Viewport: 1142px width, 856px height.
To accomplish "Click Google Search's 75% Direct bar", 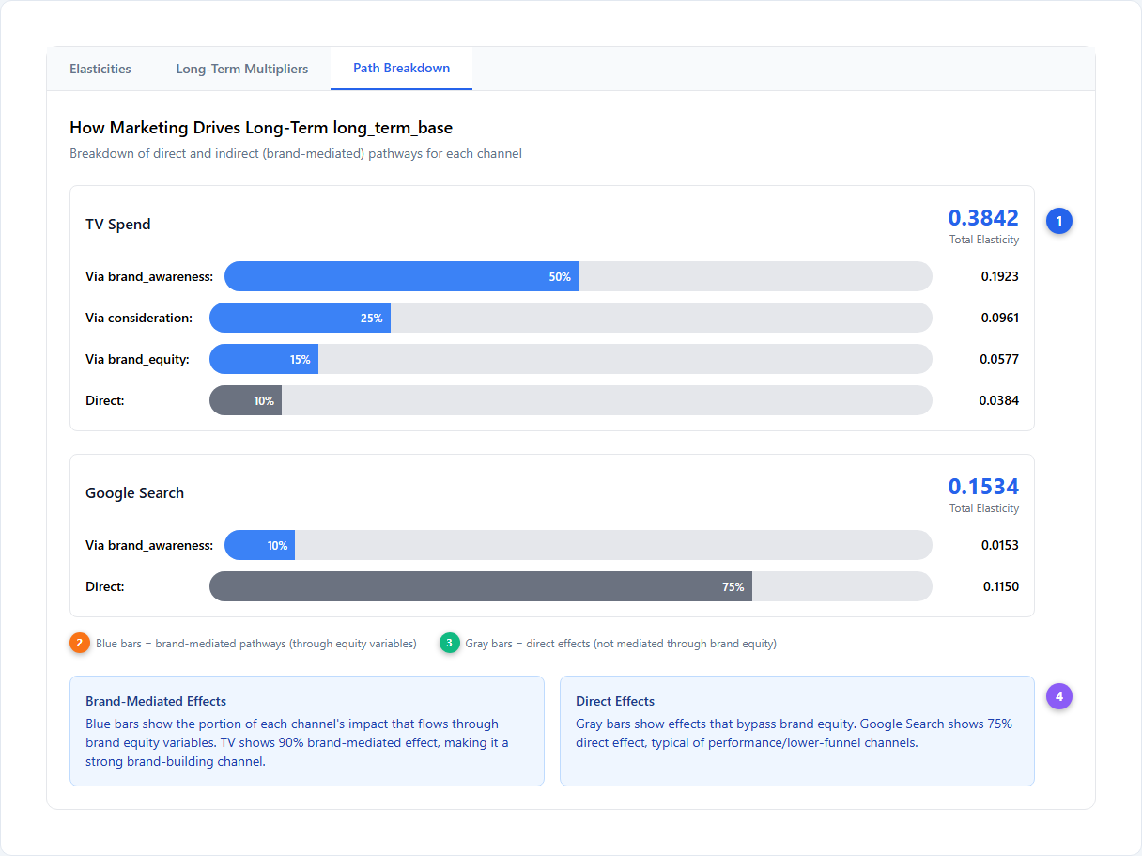I will click(481, 586).
